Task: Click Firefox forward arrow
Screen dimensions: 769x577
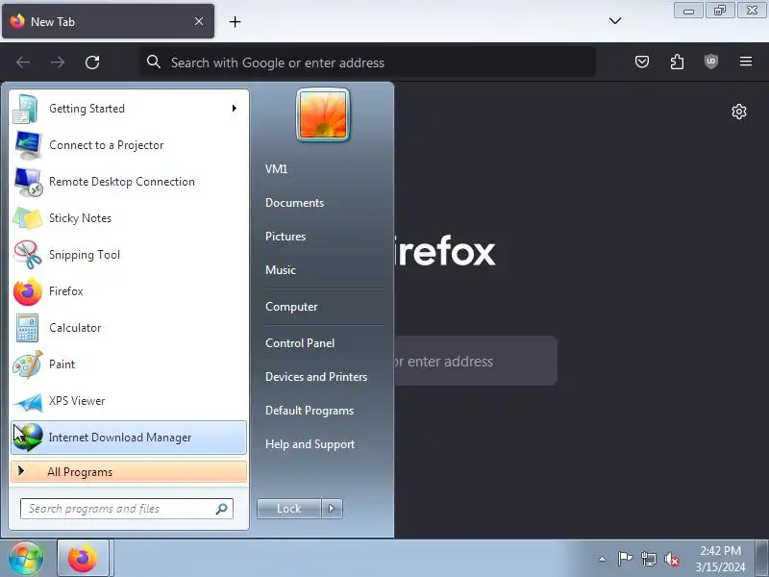Action: click(x=58, y=63)
